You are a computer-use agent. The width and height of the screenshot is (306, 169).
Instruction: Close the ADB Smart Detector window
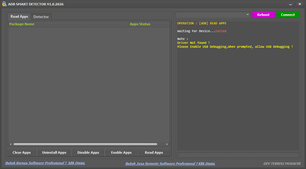click(299, 4)
